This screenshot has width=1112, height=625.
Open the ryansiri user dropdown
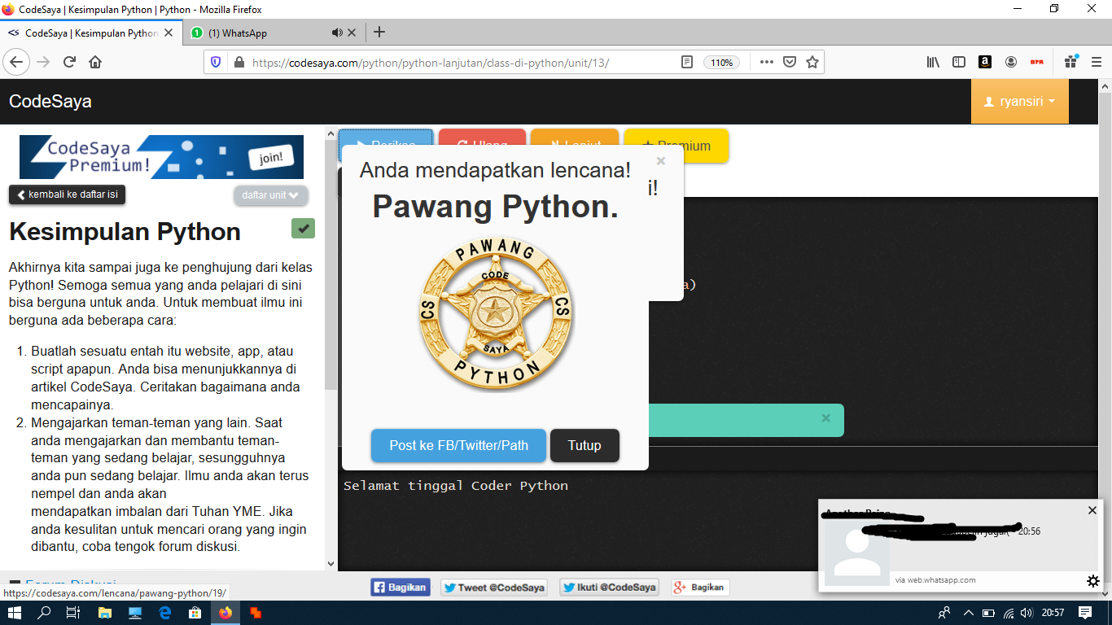pyautogui.click(x=1019, y=102)
